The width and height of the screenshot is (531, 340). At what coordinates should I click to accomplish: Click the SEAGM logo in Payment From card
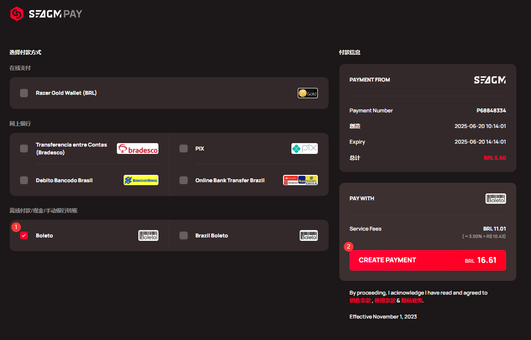(x=490, y=80)
